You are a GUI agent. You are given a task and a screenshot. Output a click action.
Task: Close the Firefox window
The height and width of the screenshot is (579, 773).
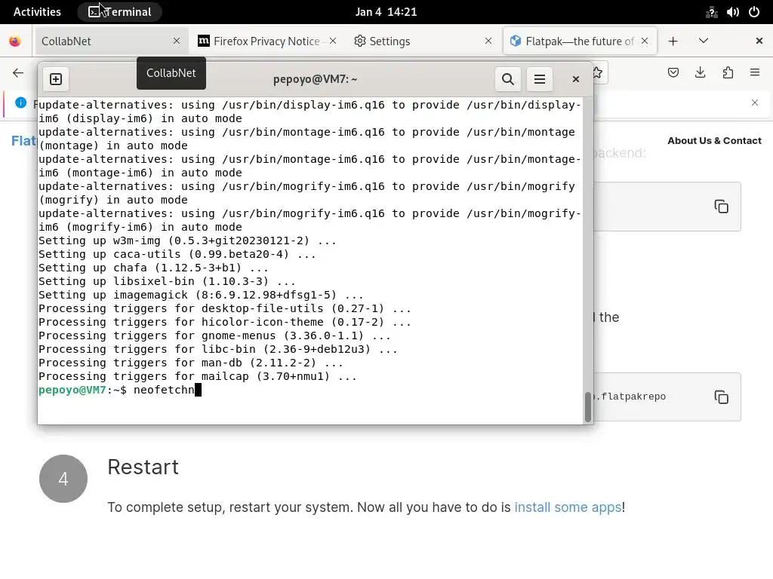[x=759, y=41]
